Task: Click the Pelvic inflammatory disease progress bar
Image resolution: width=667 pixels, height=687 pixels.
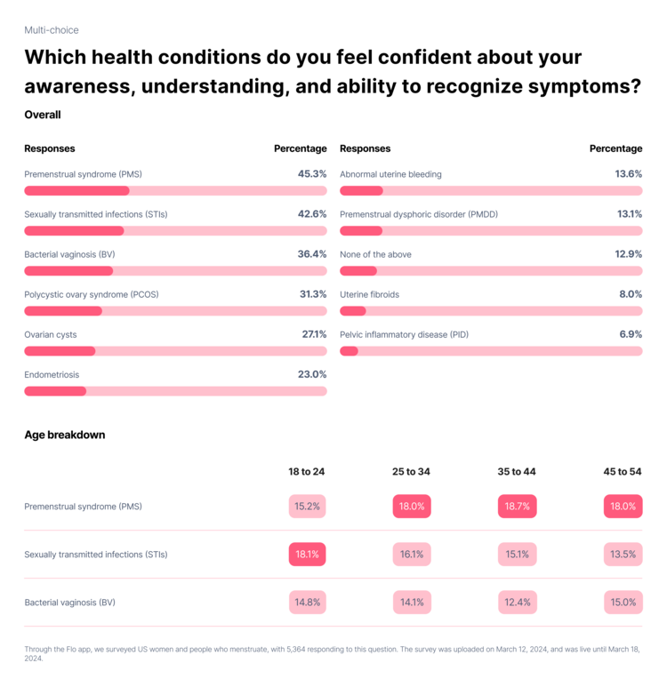Action: tap(491, 351)
